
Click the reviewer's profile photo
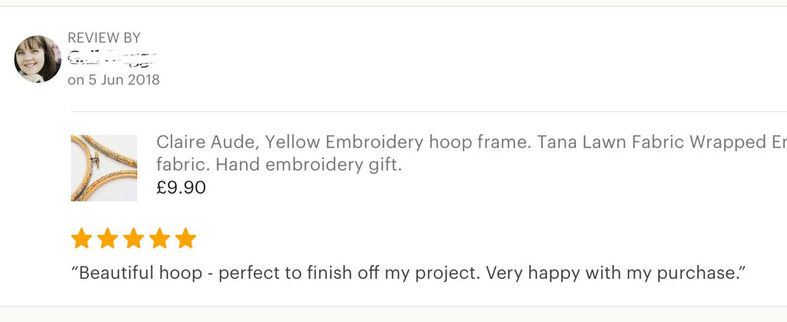click(x=38, y=59)
